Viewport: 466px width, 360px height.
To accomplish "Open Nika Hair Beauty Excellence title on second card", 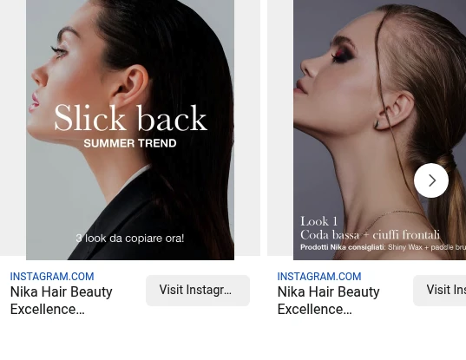I will click(x=328, y=300).
